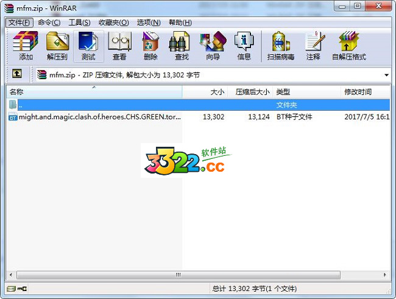Sort by Type (类型) column header
This screenshot has width=396, height=299.
pos(307,92)
